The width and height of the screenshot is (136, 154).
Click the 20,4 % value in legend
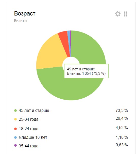click(122, 118)
